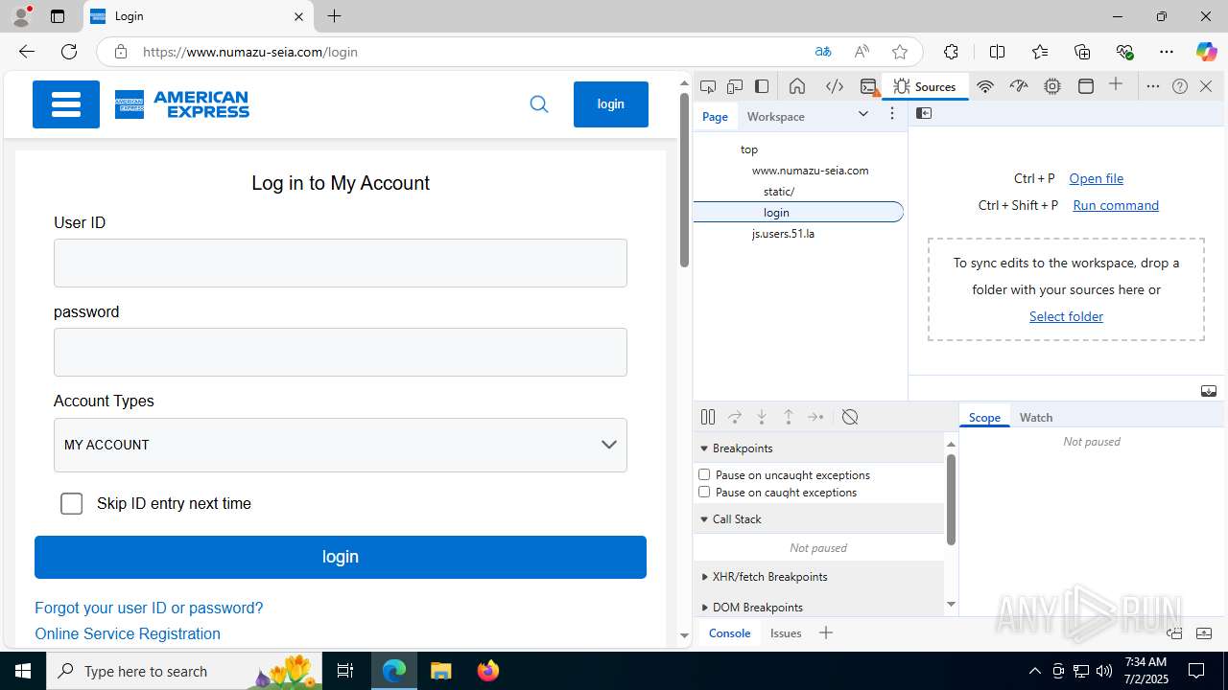Select the Page tab in navigator
This screenshot has width=1228, height=690.
tap(715, 116)
